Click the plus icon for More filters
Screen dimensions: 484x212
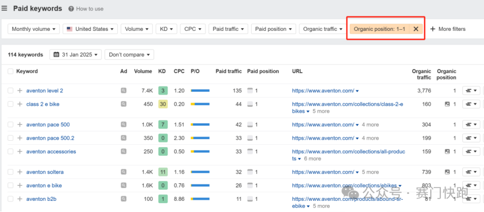click(433, 29)
